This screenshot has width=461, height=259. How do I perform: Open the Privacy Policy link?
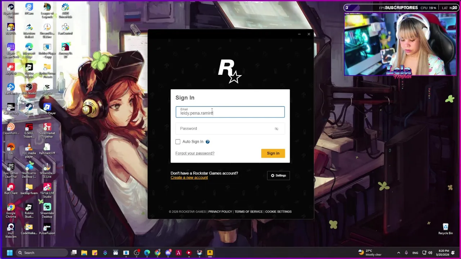(x=220, y=212)
